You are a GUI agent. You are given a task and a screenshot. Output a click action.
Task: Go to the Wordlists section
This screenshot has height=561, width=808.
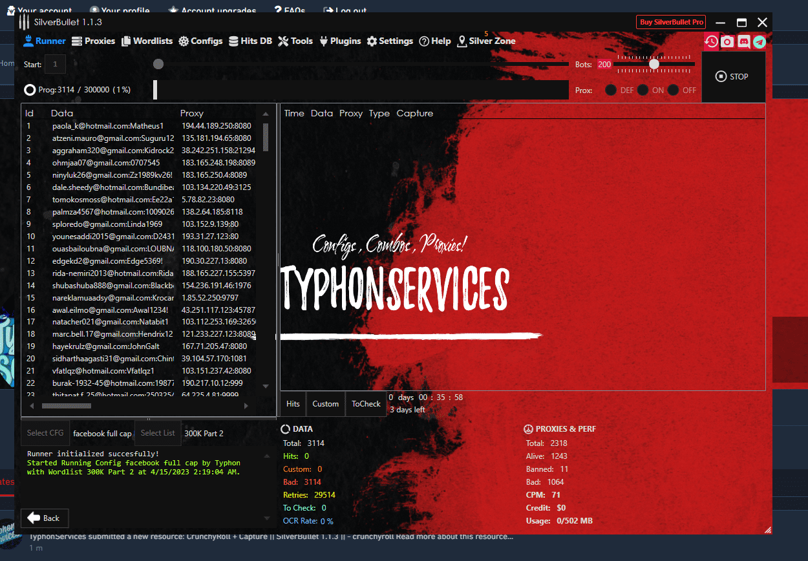[x=147, y=41]
